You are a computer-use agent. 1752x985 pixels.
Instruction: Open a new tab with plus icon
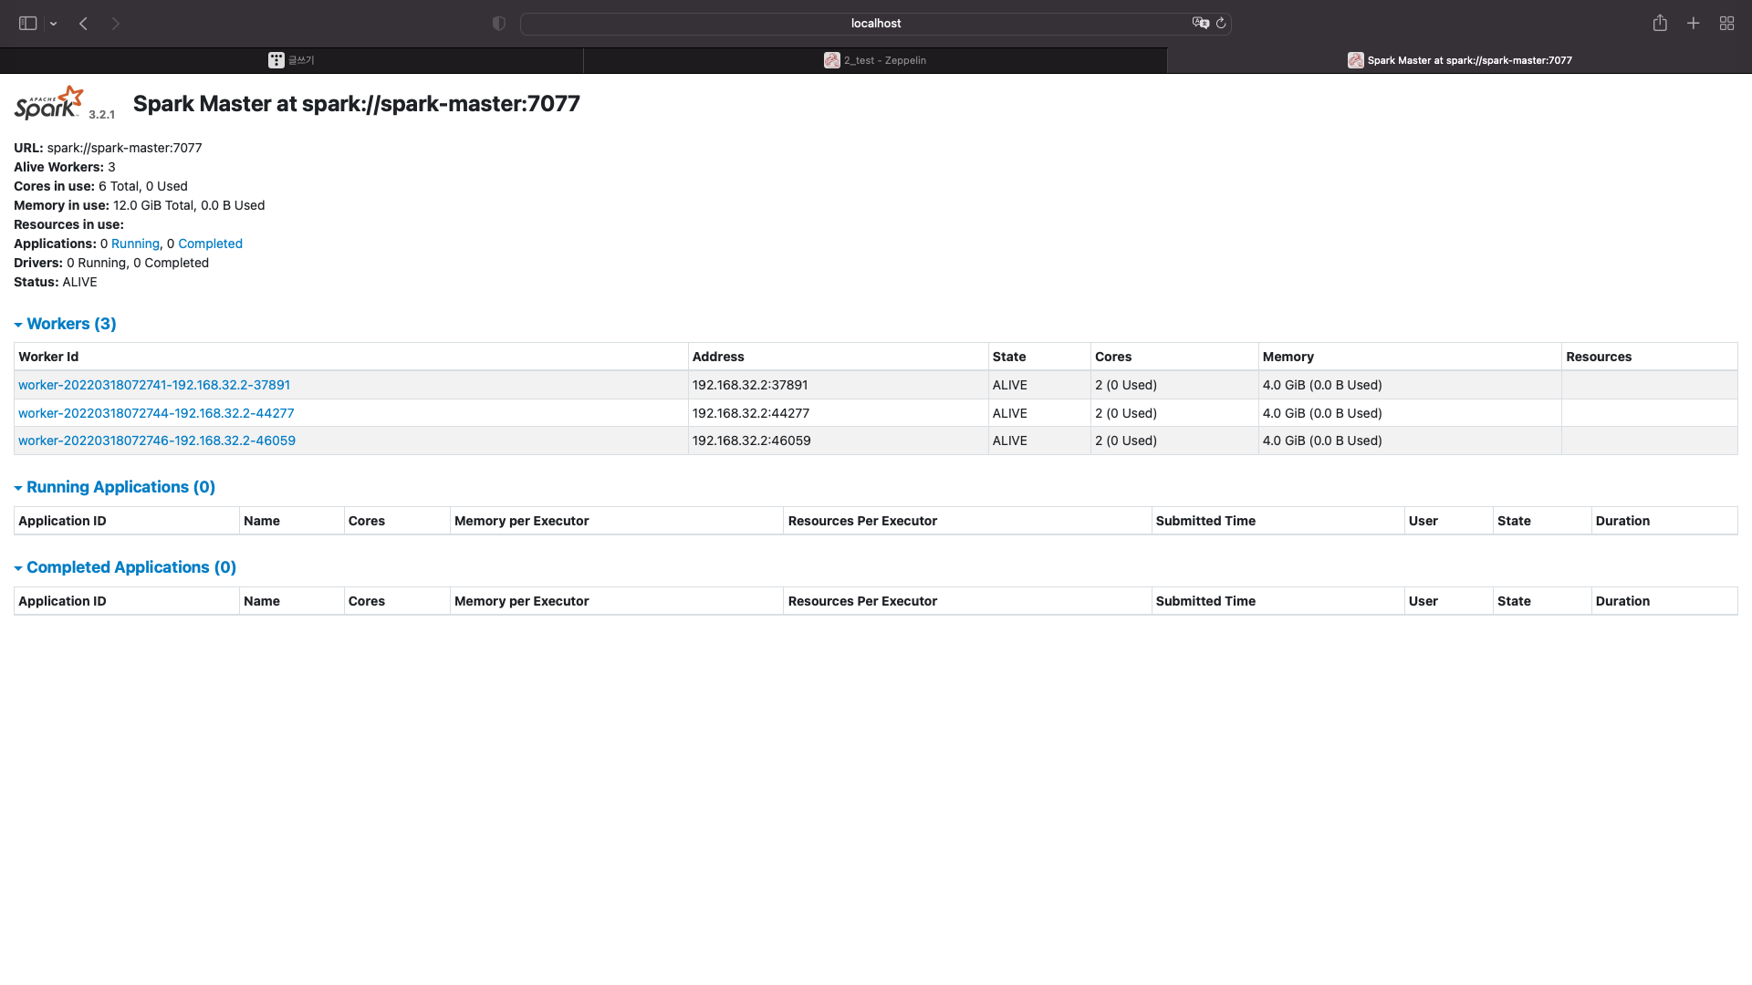(x=1693, y=24)
